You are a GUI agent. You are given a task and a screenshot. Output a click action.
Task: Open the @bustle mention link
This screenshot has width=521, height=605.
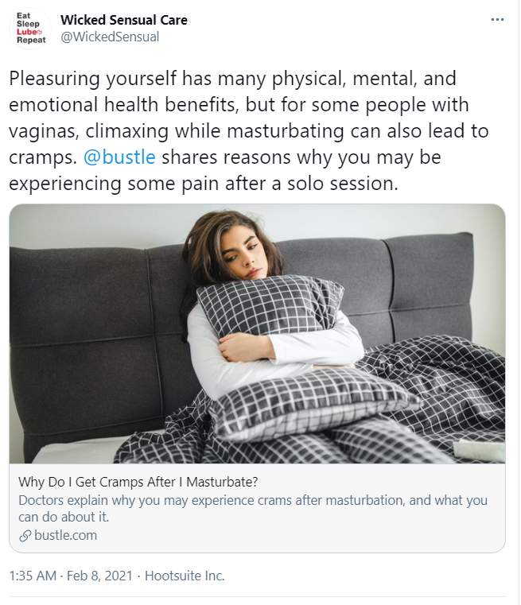[119, 157]
